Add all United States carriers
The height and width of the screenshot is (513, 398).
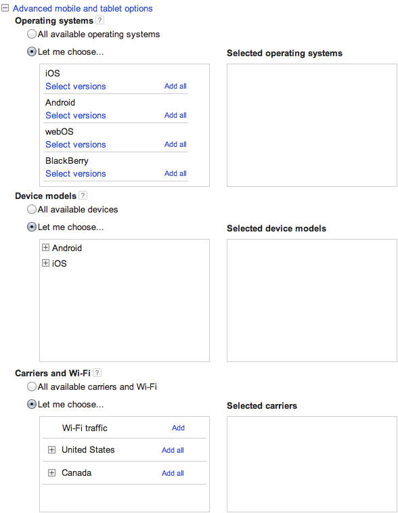click(x=173, y=450)
